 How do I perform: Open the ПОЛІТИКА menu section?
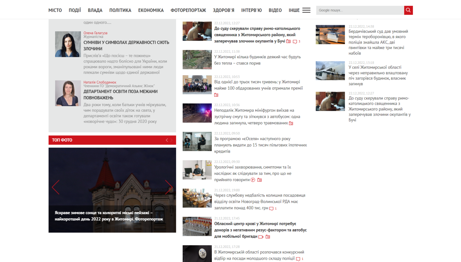coord(120,10)
